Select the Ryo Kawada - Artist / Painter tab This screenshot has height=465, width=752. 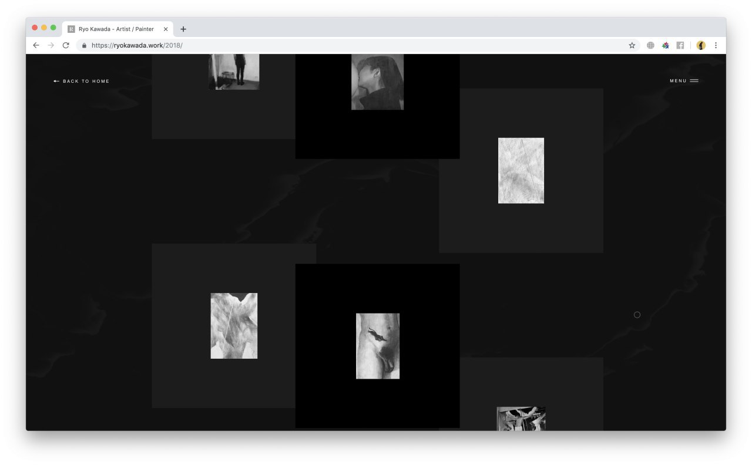(117, 29)
